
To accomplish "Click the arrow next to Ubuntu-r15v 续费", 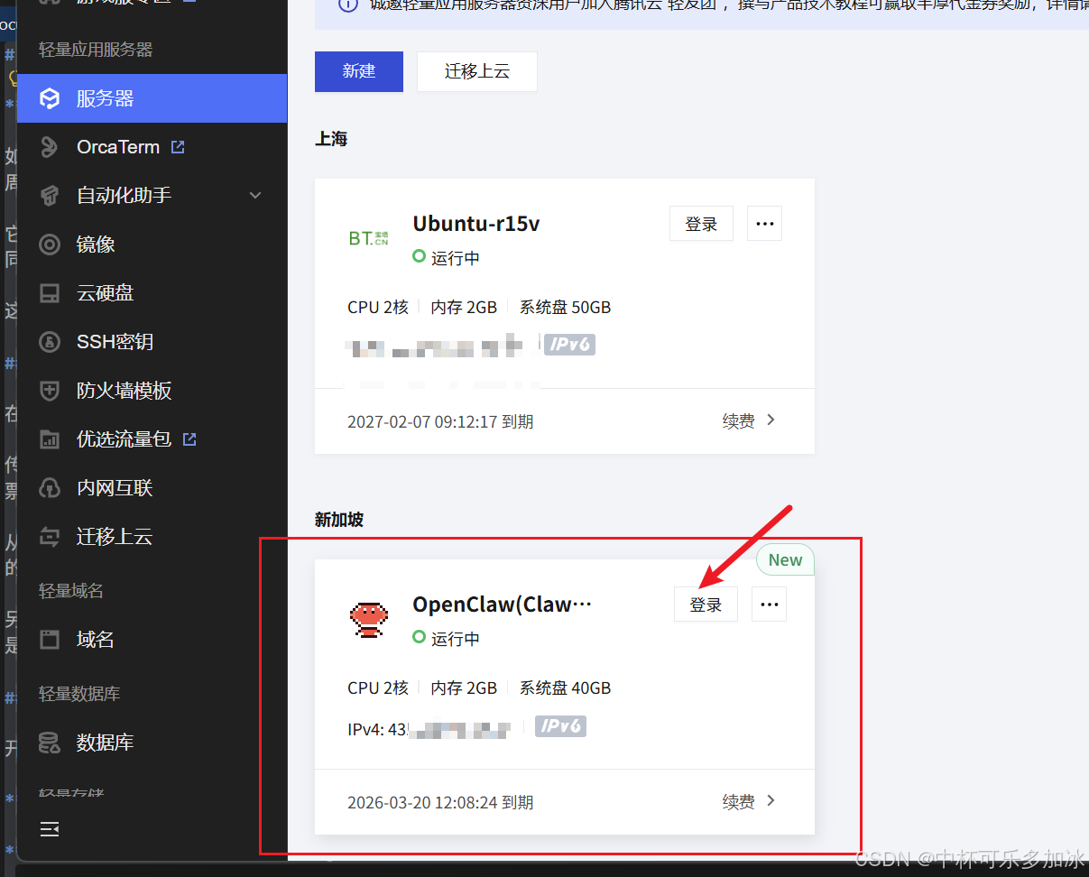I will tap(771, 420).
